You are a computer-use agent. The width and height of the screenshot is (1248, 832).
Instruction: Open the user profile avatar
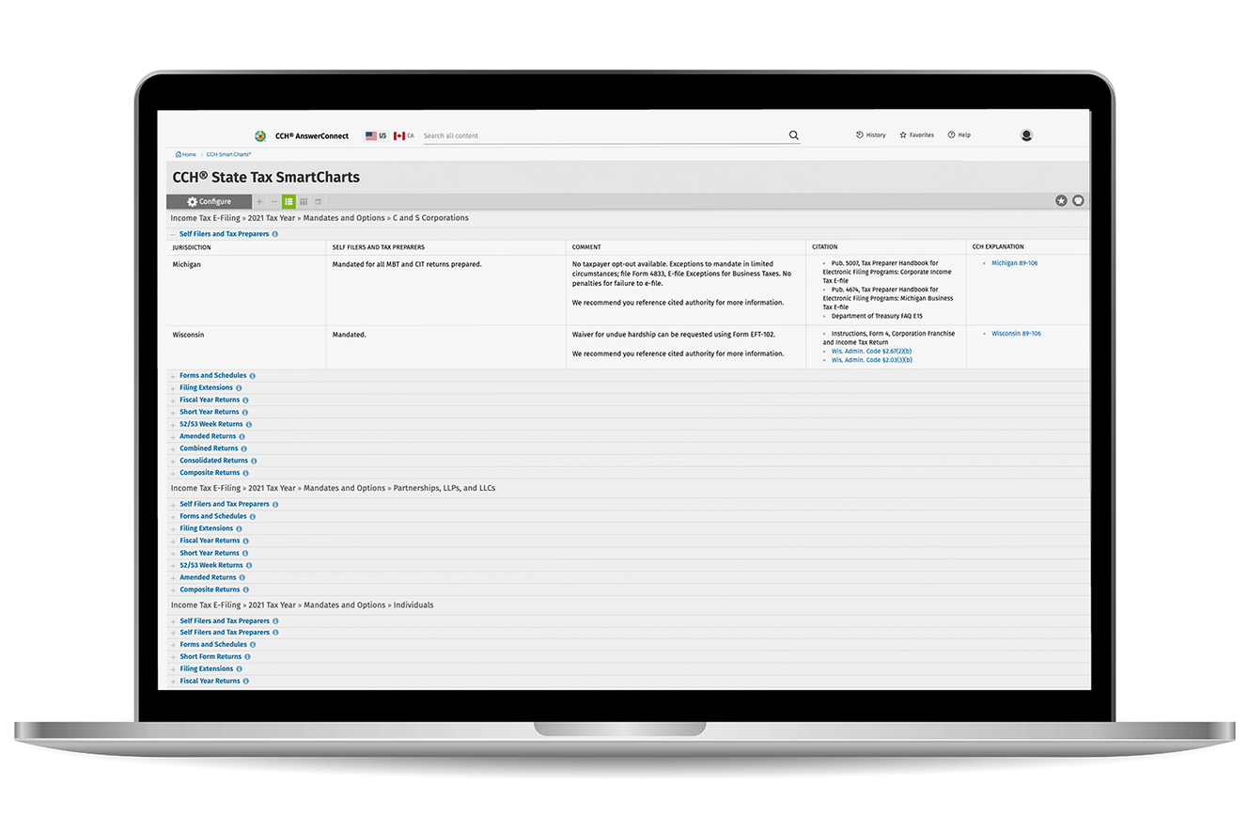1026,135
